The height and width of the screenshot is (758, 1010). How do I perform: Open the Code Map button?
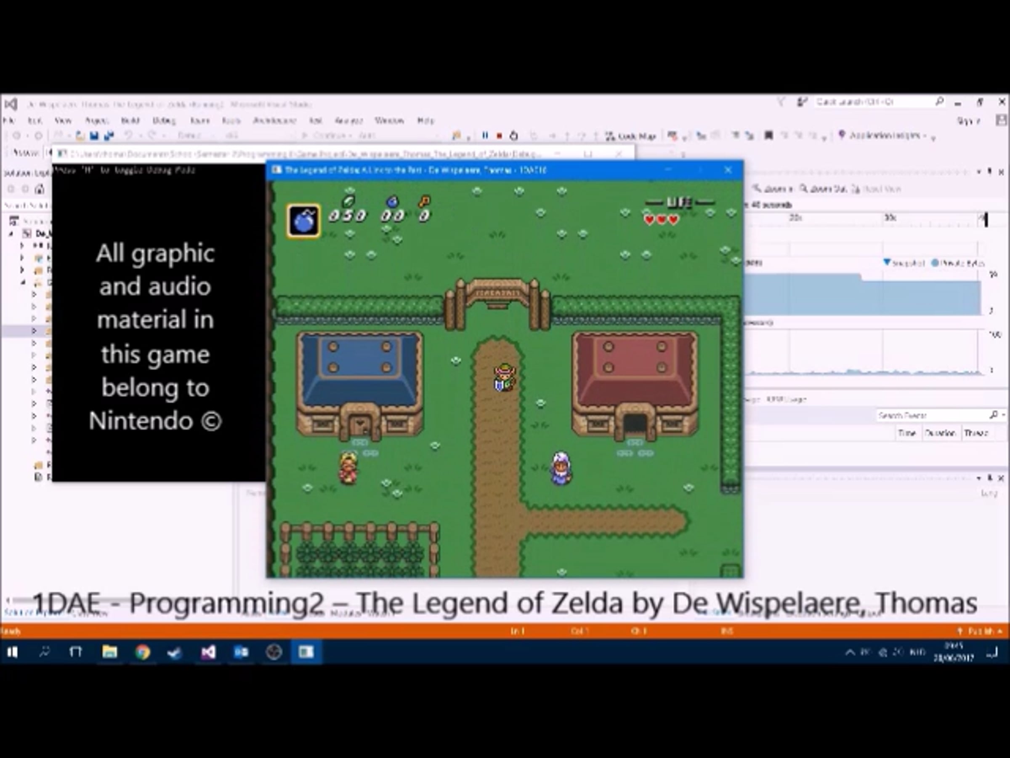(630, 136)
